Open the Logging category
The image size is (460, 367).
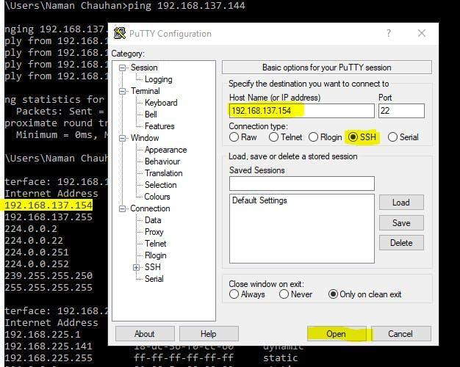point(159,79)
